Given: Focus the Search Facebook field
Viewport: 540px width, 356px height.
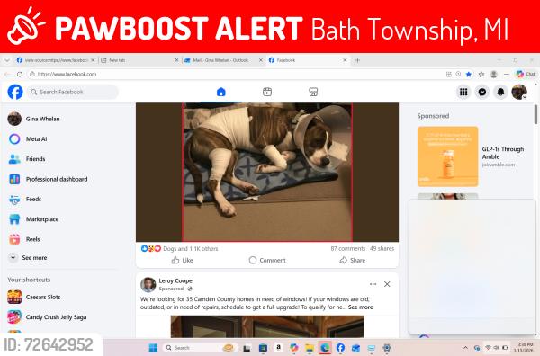Looking at the screenshot, I should coord(73,92).
